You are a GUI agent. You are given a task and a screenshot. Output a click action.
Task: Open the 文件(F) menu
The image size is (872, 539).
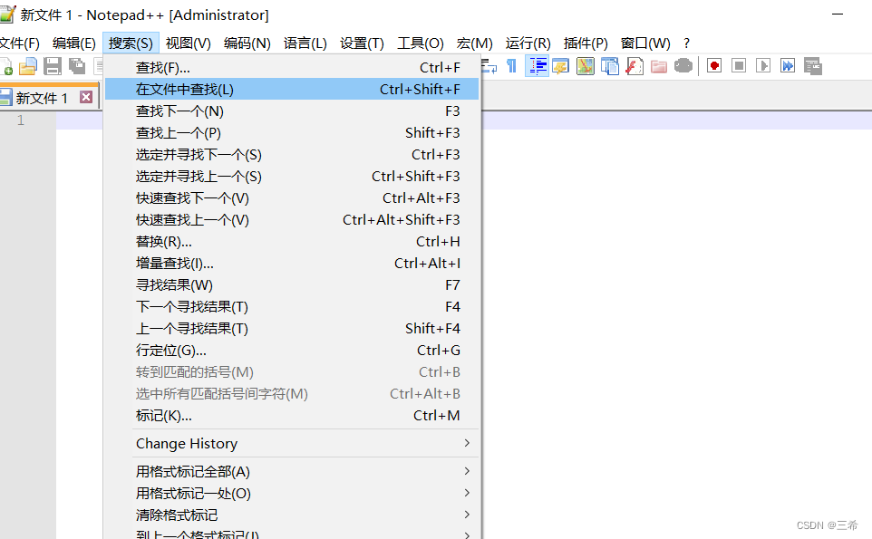(20, 42)
